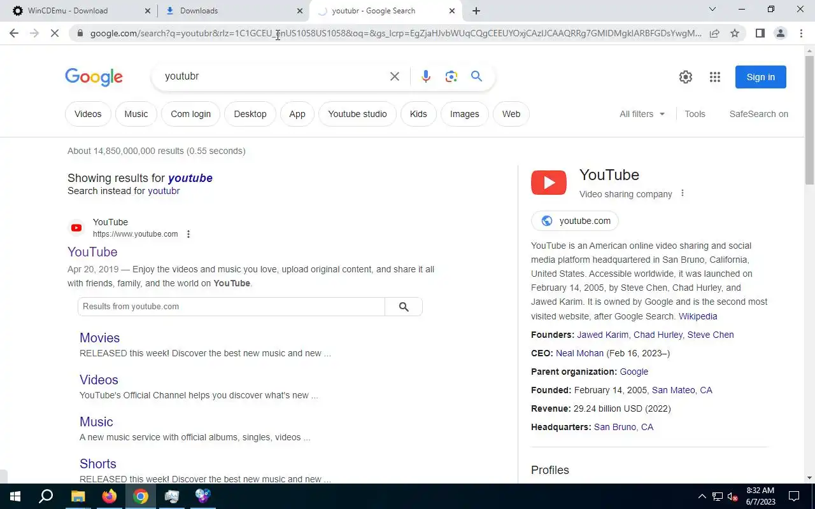This screenshot has height=509, width=815.
Task: Open the Google apps grid
Action: pos(715,77)
